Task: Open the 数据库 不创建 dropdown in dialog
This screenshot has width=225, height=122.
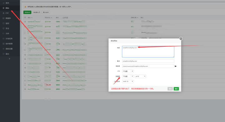Action: click(128, 76)
